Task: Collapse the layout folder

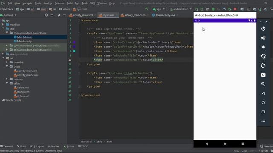Action: (x=7, y=66)
